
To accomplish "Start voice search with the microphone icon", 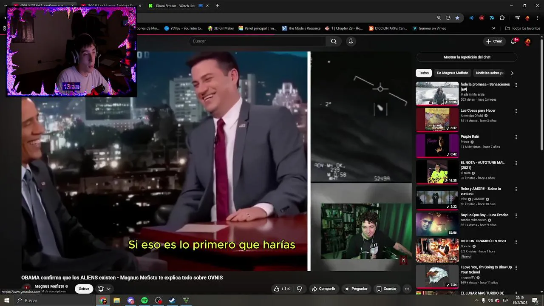I will coord(351,41).
